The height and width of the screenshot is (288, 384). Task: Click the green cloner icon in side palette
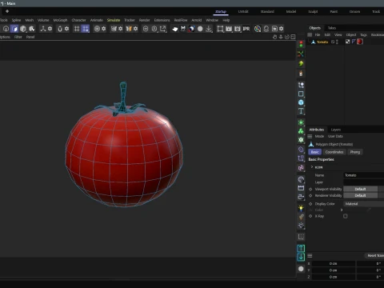pyautogui.click(x=301, y=131)
